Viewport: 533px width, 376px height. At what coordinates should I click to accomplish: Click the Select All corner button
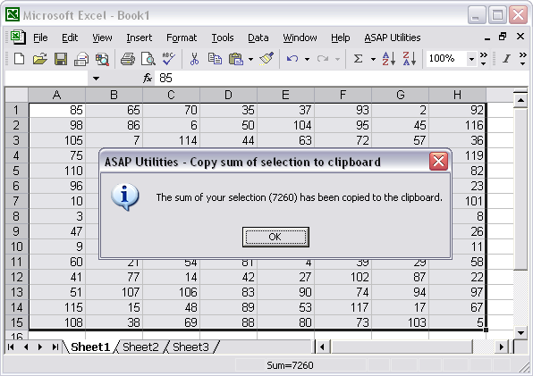(16, 95)
